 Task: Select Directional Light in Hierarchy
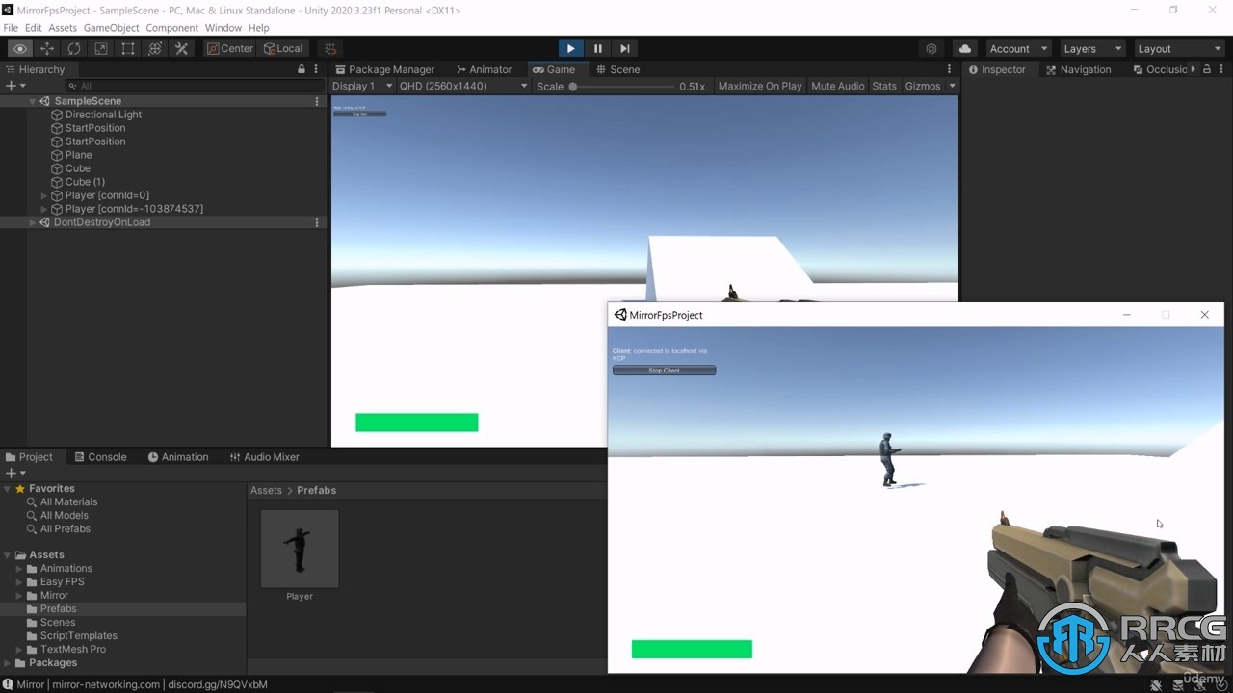pyautogui.click(x=103, y=115)
